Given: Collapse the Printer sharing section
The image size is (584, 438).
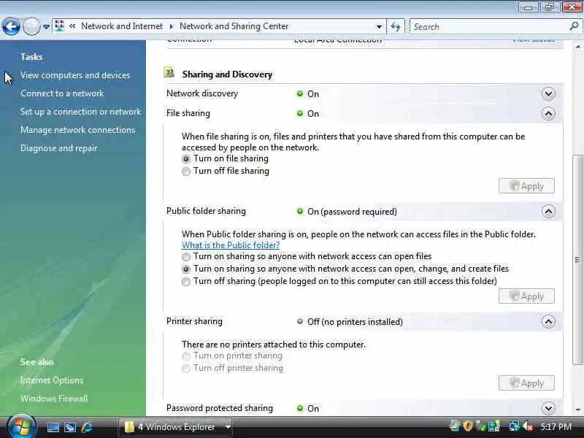Looking at the screenshot, I should pos(548,322).
